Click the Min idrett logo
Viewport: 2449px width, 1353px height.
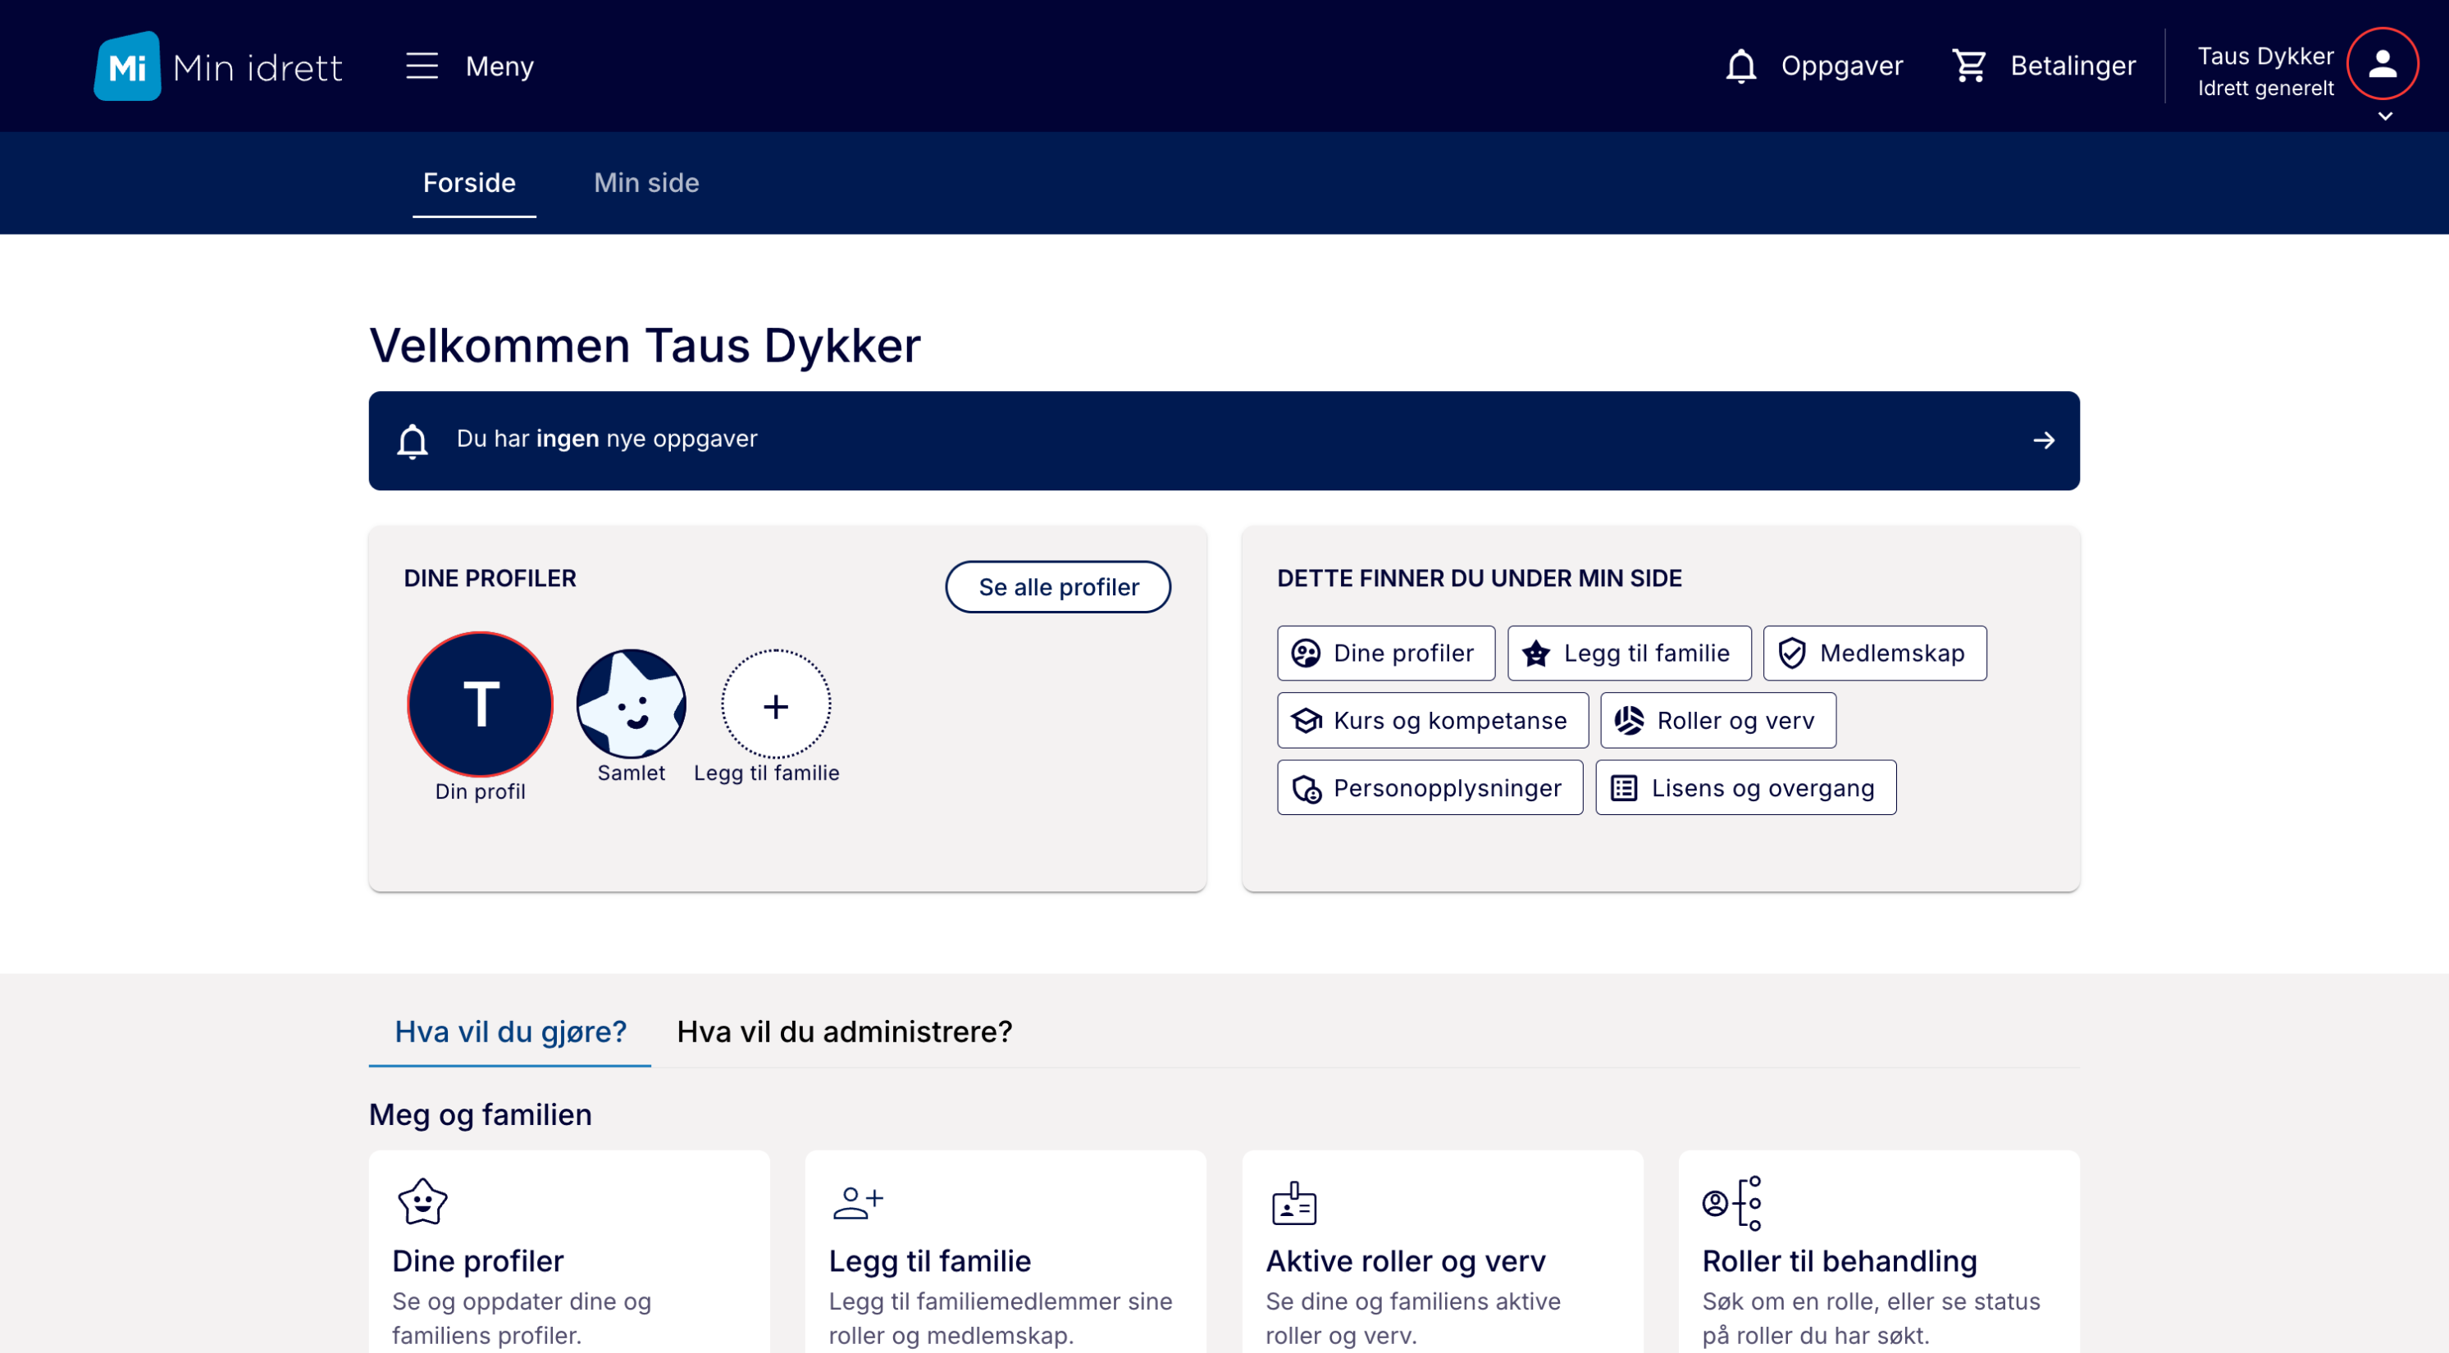click(217, 66)
